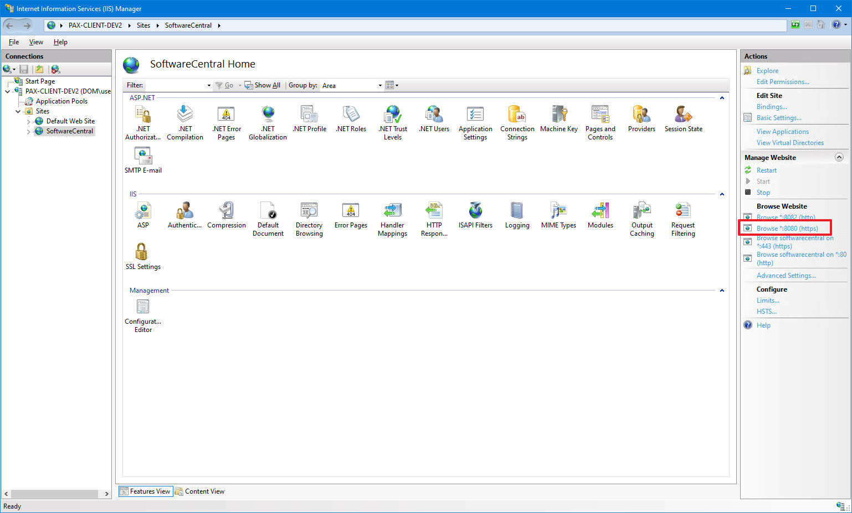Click in the Filter input field
This screenshot has width=852, height=513.
pos(176,86)
